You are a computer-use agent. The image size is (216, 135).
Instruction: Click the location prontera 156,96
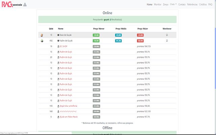[143, 106]
